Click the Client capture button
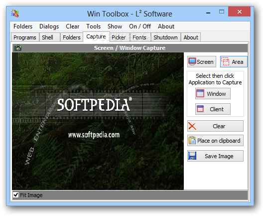 pyautogui.click(x=213, y=109)
